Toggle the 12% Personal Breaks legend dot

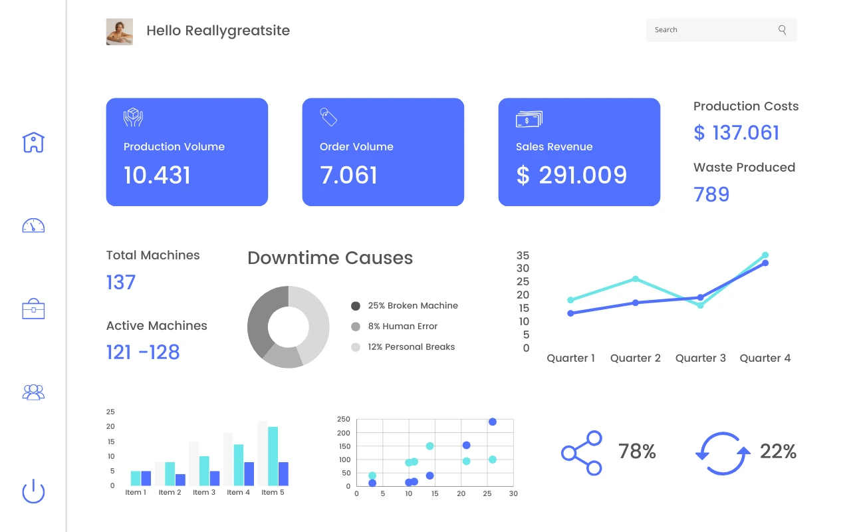tap(356, 346)
